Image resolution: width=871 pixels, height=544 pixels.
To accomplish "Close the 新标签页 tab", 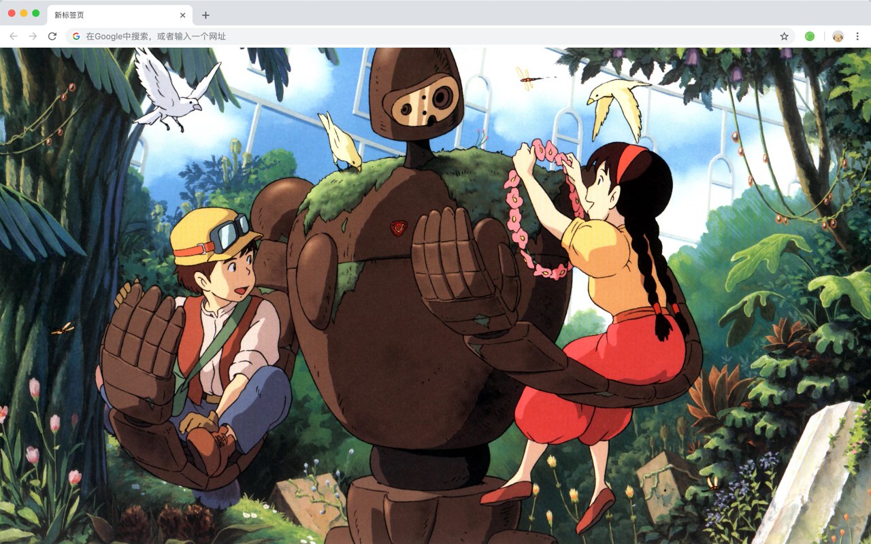I will [182, 15].
